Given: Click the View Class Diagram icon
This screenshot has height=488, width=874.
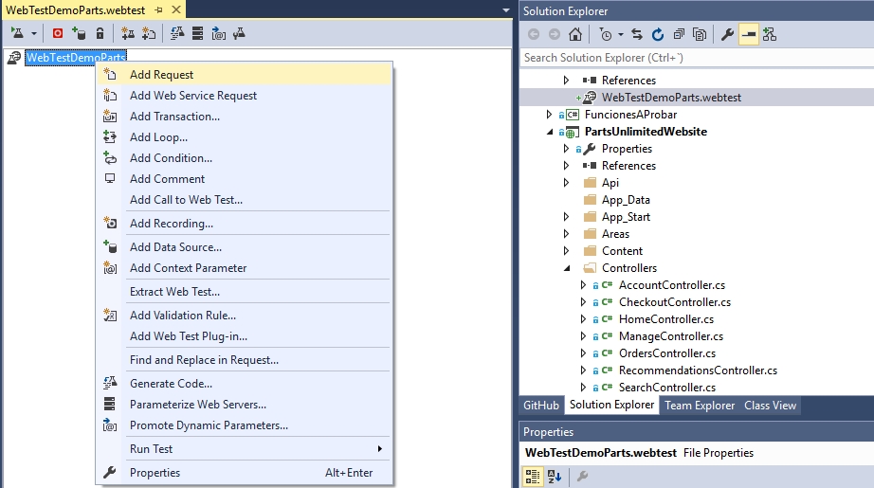Looking at the screenshot, I should coord(770,34).
